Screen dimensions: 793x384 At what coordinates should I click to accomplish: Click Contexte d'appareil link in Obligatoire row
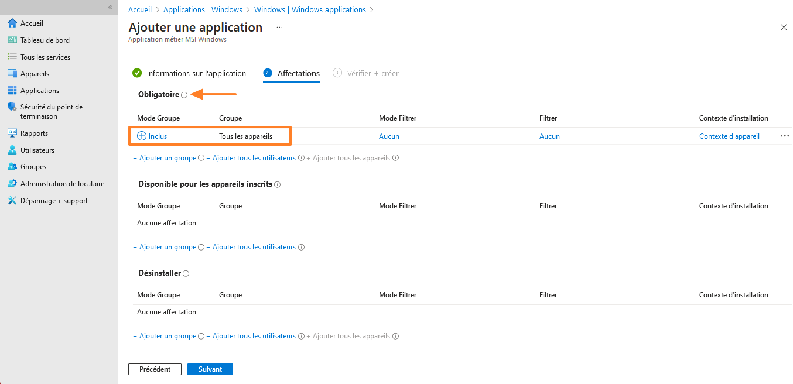pyautogui.click(x=729, y=136)
